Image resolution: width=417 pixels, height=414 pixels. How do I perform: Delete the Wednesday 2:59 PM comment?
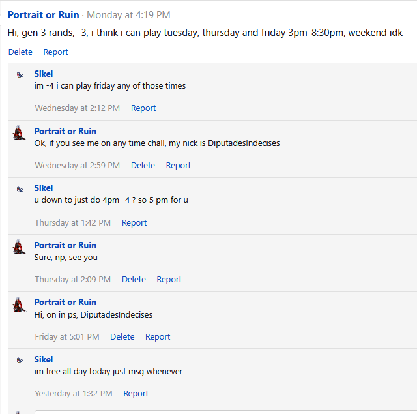coord(143,165)
